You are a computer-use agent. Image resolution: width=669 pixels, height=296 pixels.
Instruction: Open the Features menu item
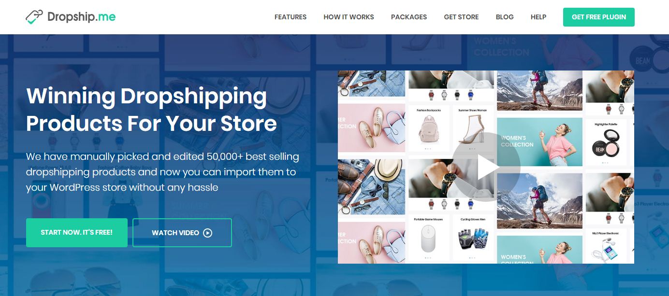click(291, 17)
